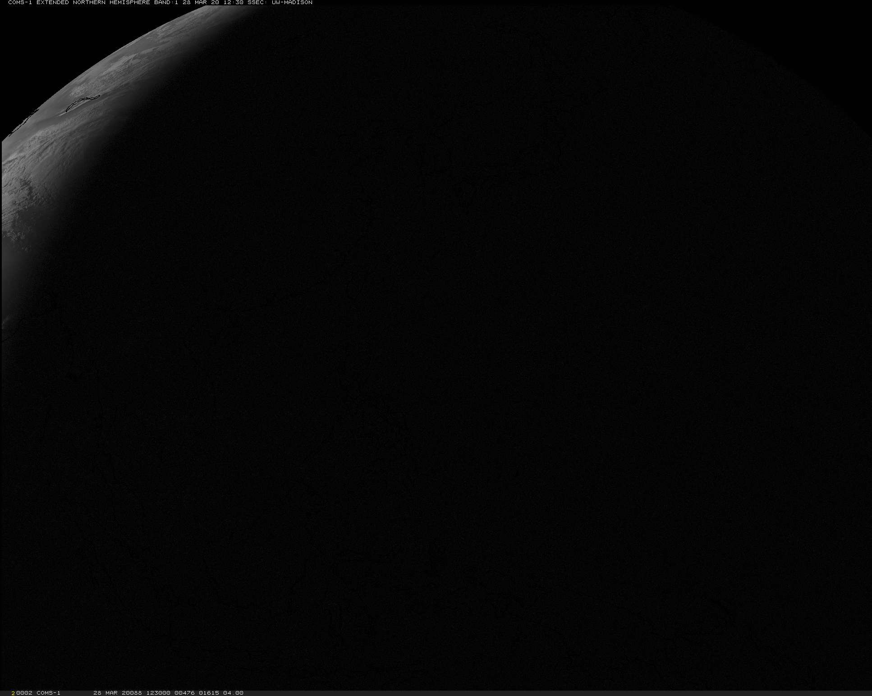
Task: Click the "20088" Julian date in the footer
Action: coord(132,693)
